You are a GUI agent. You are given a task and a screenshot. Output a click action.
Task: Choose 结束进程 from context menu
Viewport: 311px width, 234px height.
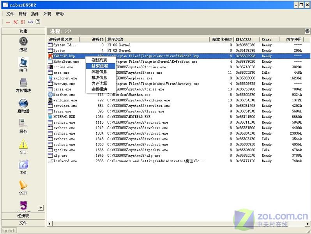coord(101,66)
